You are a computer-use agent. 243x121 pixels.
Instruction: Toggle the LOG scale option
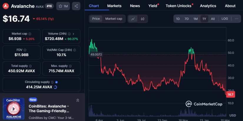coord(225,19)
